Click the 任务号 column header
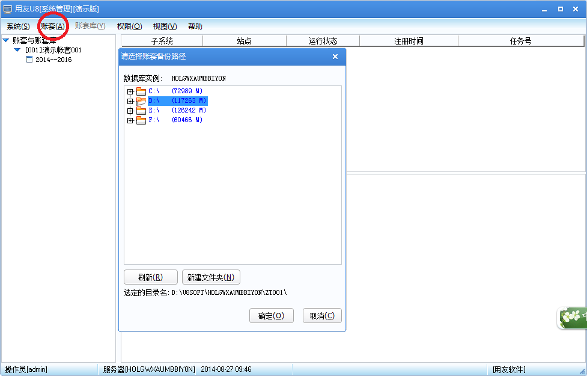 [x=521, y=41]
